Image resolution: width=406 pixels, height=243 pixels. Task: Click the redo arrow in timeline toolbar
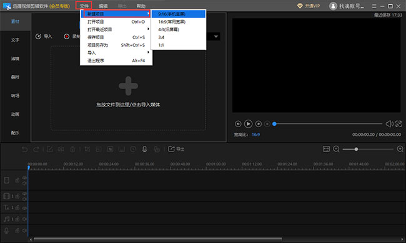point(36,149)
